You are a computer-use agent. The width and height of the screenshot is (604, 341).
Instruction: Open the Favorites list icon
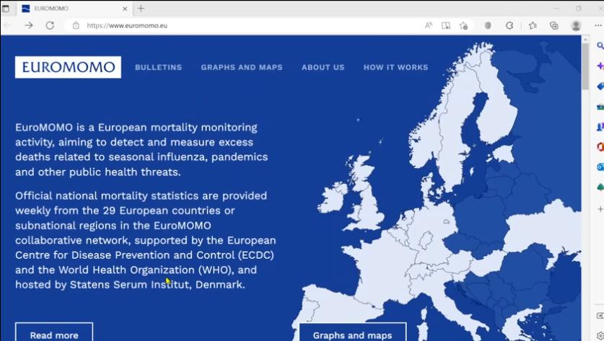(533, 25)
